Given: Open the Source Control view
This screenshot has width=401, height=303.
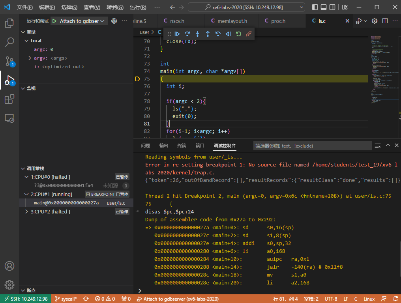Looking at the screenshot, I should tap(9, 61).
